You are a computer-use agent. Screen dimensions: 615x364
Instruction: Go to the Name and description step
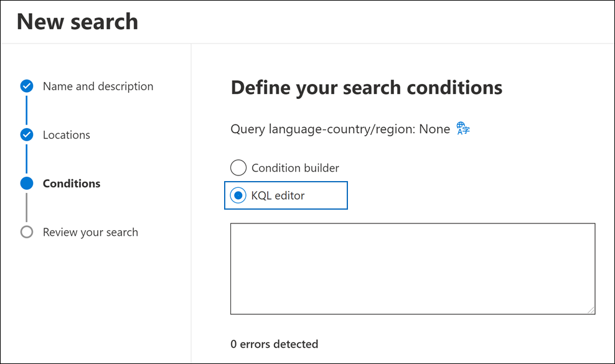click(97, 86)
